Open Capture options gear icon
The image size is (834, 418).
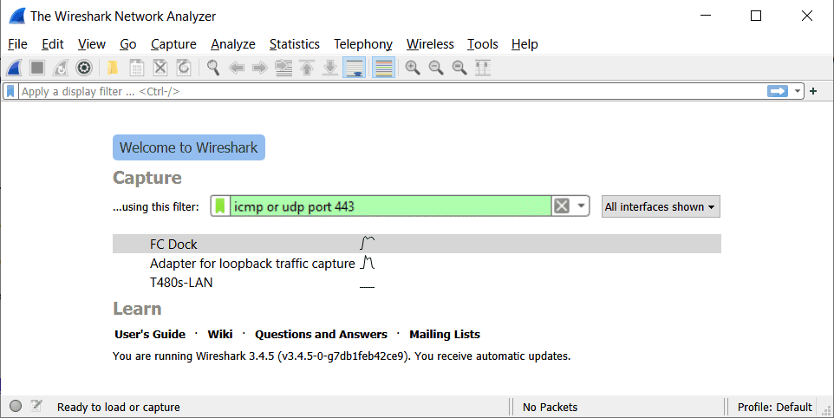click(84, 68)
